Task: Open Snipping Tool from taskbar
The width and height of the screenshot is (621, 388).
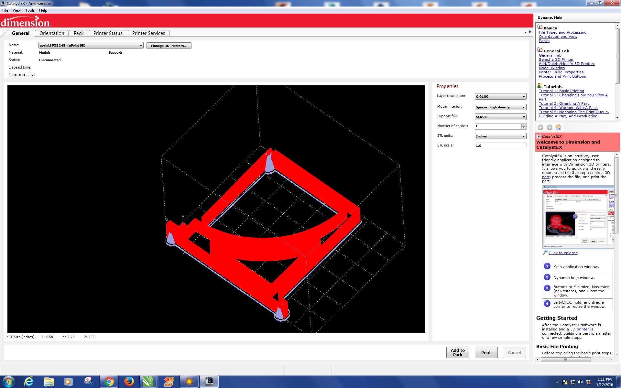Action: tap(89, 382)
